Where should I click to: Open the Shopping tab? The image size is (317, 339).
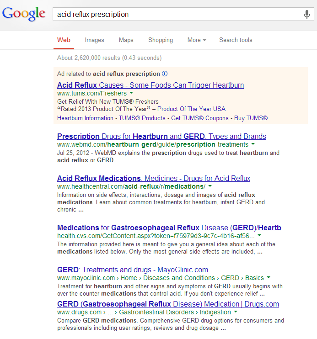[161, 40]
